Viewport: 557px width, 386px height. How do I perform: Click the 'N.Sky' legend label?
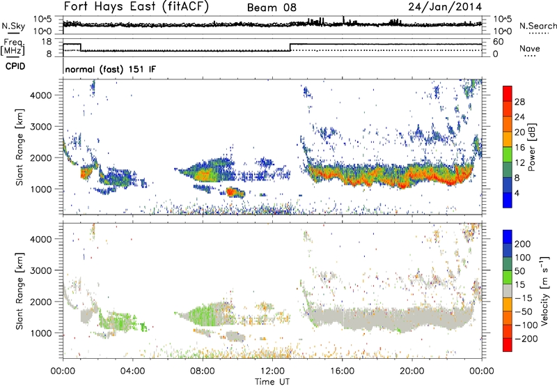(x=13, y=26)
